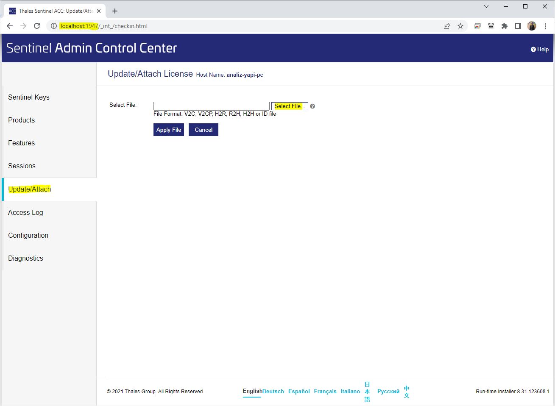View Sessions page
The image size is (555, 406).
click(x=22, y=166)
